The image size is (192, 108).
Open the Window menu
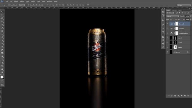[x=49, y=1]
